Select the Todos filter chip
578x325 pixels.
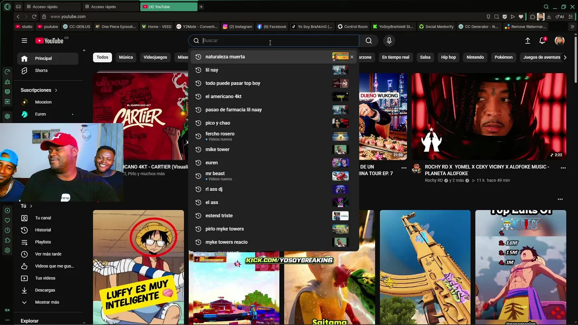(x=103, y=57)
